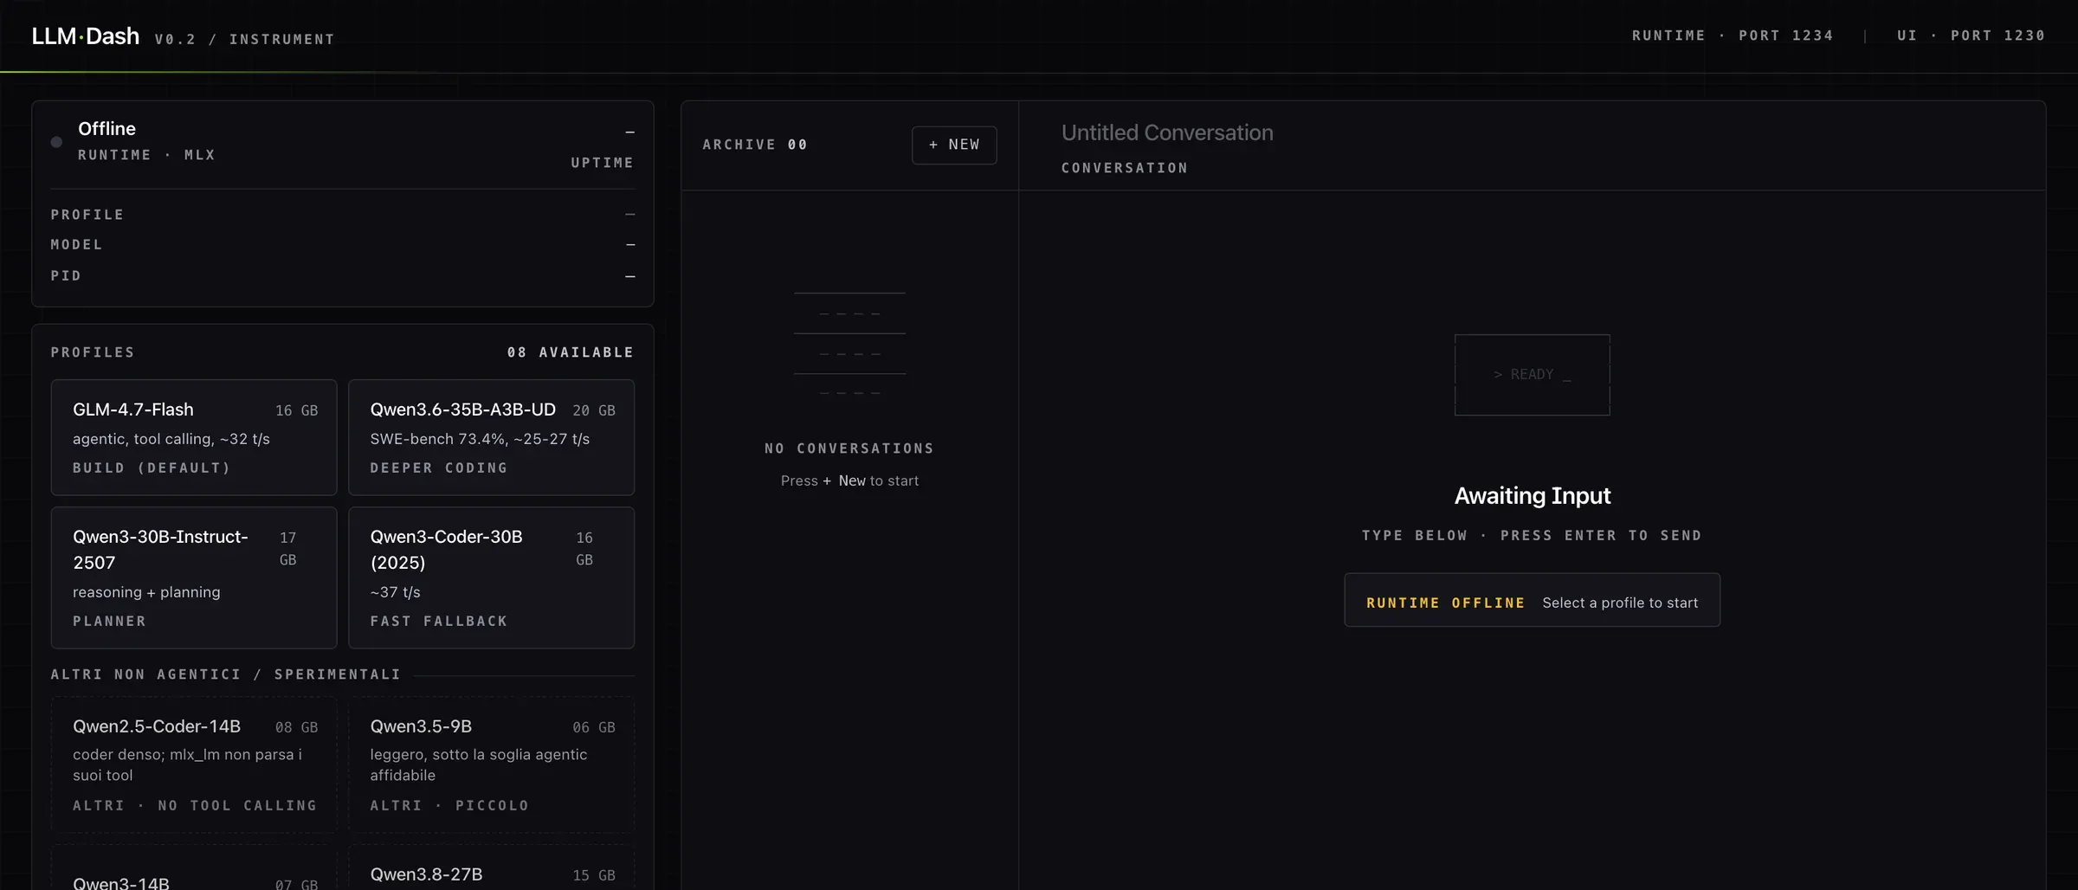2078x890 pixels.
Task: Select the Qwen3.6-35B-A3B-UD profile card
Action: point(491,437)
